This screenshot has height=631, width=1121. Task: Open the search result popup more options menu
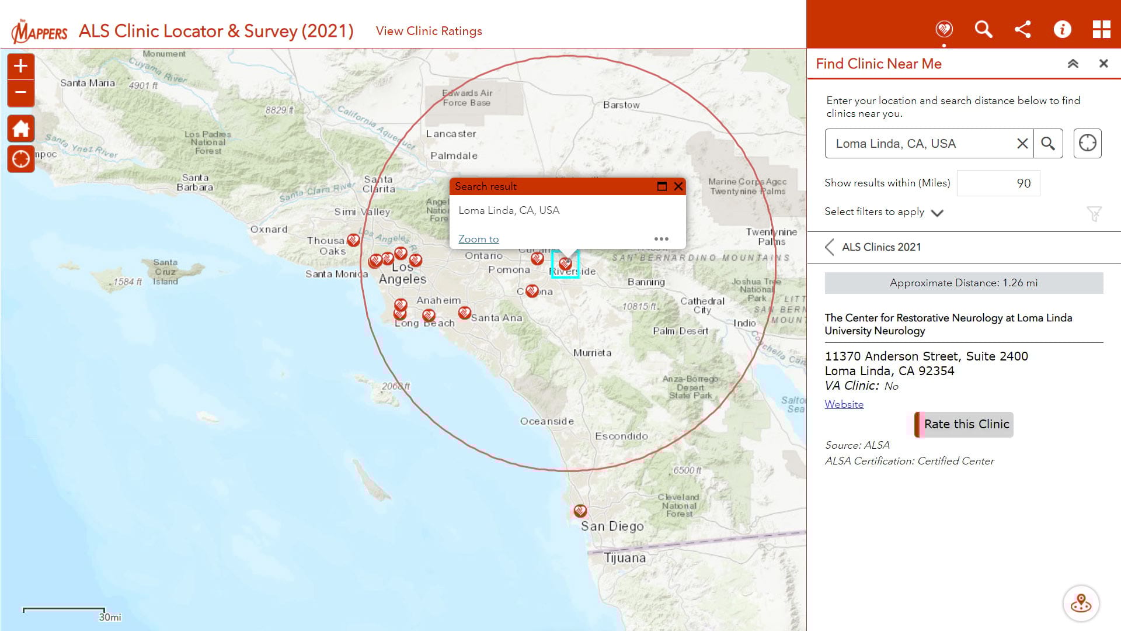tap(661, 239)
